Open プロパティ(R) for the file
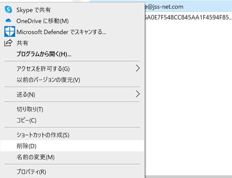 72,172
